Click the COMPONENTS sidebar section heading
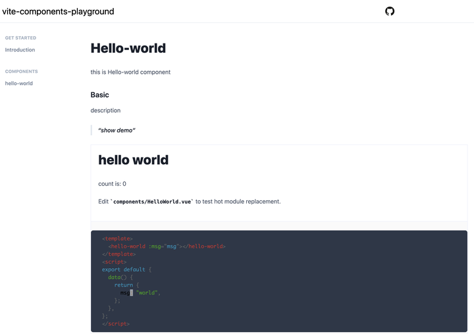Viewport: 474px width, 334px height. [x=22, y=71]
